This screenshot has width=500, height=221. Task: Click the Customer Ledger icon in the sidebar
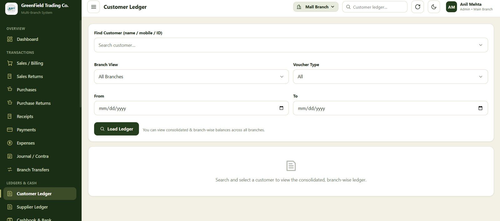click(10, 194)
